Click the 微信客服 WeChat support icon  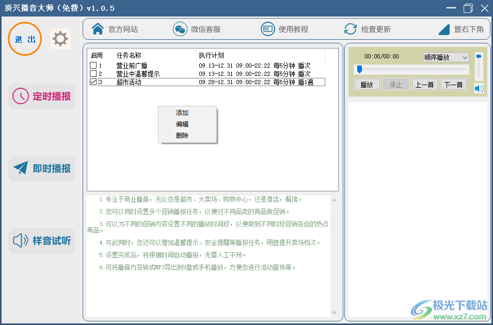click(x=180, y=29)
